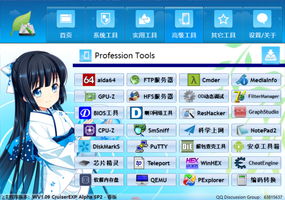Open 啊D网络工具
The width and height of the screenshot is (285, 200).
[151, 113]
